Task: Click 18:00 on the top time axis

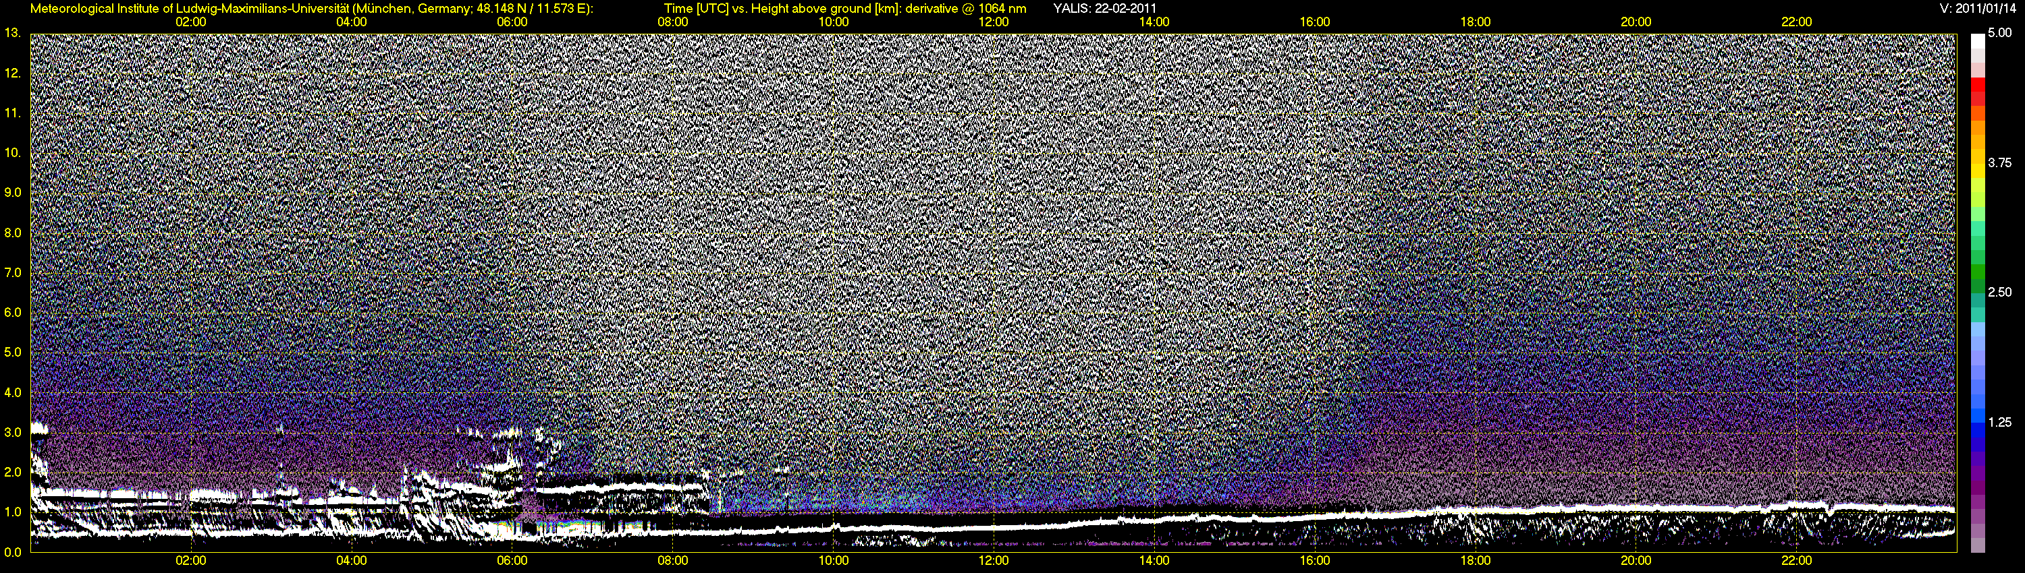Action: [1476, 22]
